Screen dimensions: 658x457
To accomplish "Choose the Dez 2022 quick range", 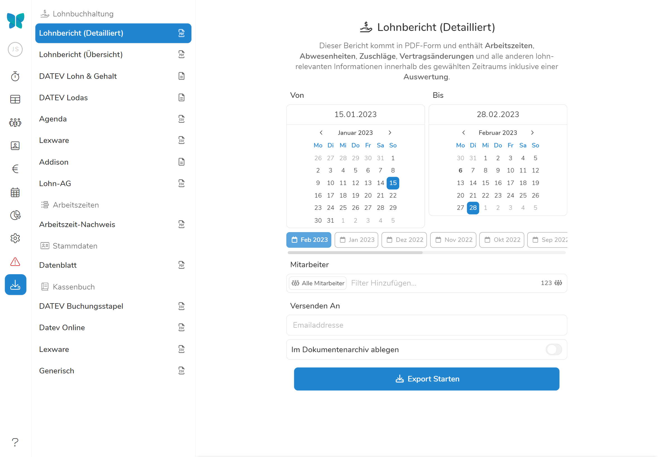I will (404, 240).
